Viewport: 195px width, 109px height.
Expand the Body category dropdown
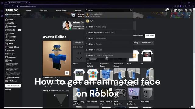tap(136, 42)
